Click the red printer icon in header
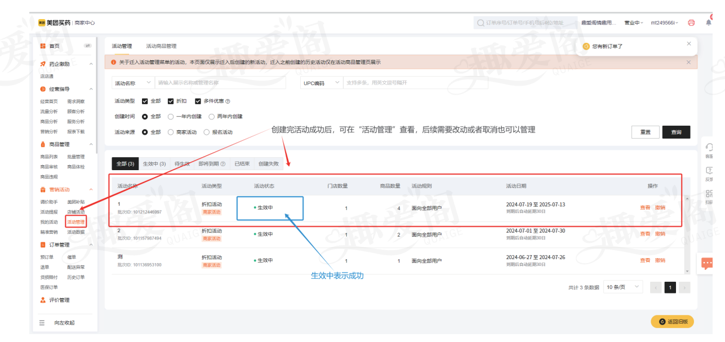This screenshot has height=342, width=725. pos(691,23)
